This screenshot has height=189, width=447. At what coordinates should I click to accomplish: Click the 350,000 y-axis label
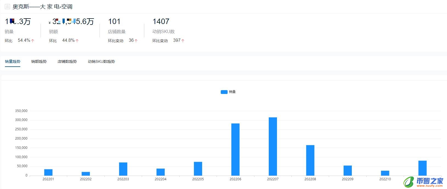[x=21, y=111]
